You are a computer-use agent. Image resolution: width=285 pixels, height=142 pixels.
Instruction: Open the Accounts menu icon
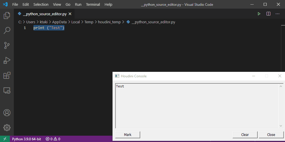[7, 113]
